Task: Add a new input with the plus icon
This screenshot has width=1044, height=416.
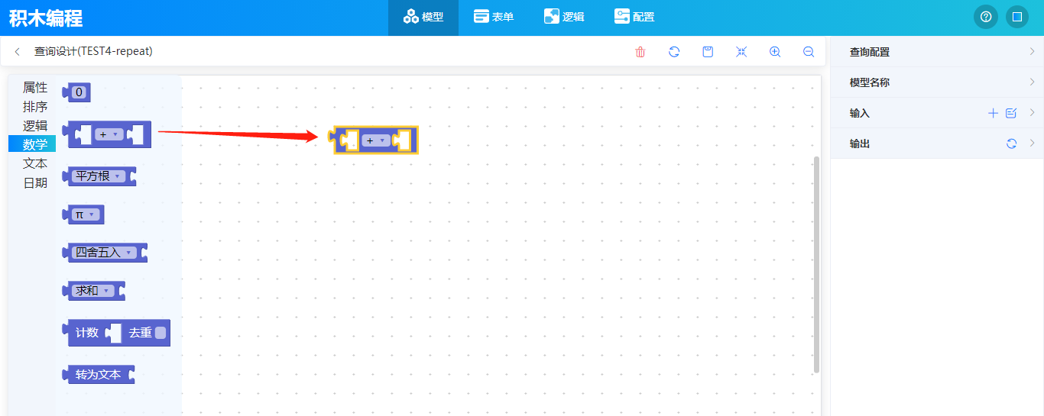Action: tap(994, 113)
